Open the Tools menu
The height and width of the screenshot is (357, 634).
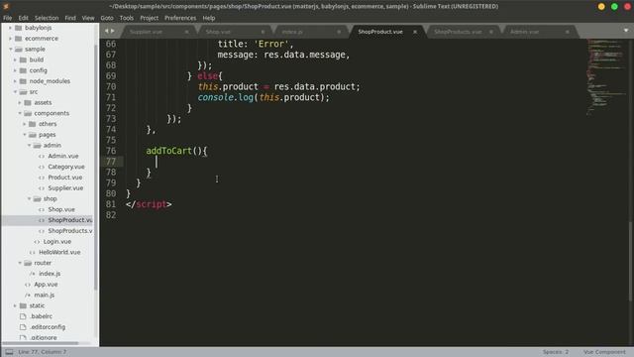click(x=126, y=18)
